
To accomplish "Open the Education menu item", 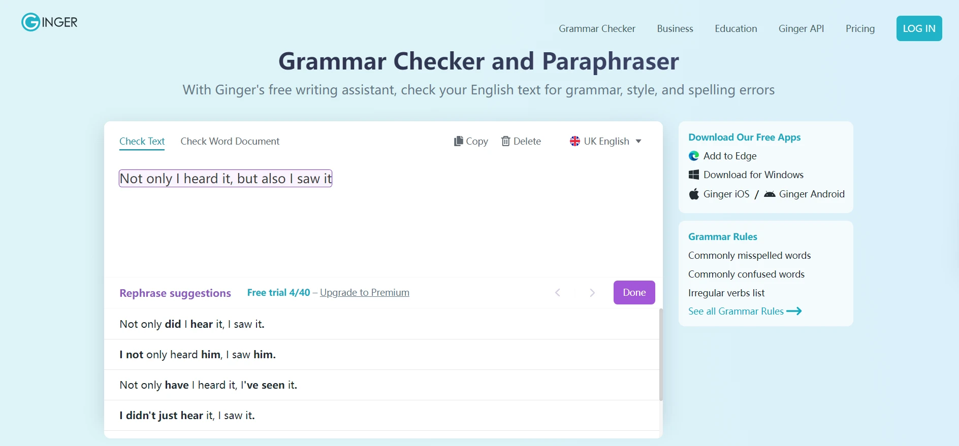I will click(736, 28).
